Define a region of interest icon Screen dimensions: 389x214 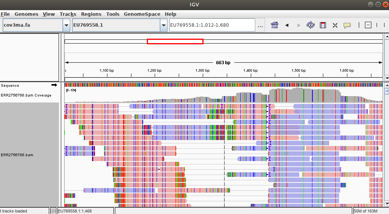(x=323, y=25)
